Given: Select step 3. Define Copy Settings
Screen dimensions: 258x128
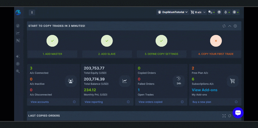Looking at the screenshot, I should pyautogui.click(x=161, y=54).
